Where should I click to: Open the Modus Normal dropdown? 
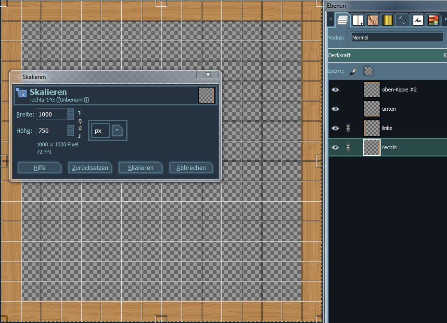point(397,38)
